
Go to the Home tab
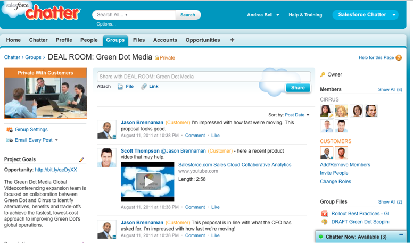coord(13,40)
